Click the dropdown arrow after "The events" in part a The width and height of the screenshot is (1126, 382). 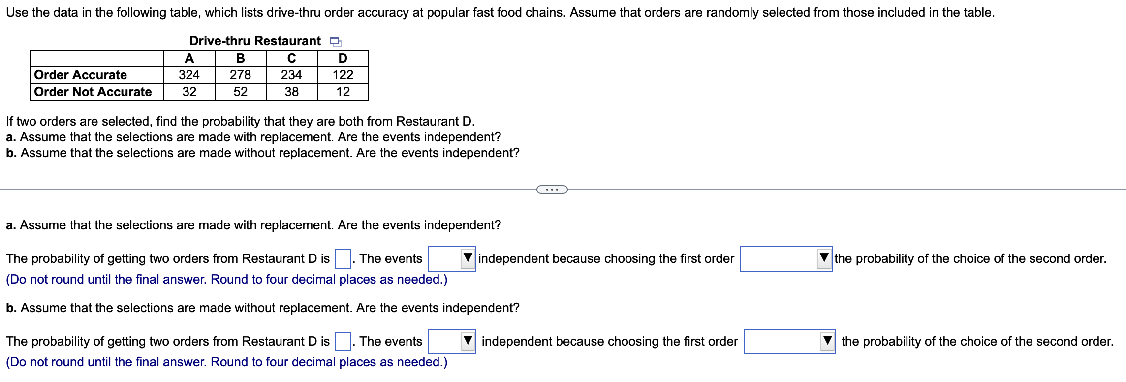467,258
